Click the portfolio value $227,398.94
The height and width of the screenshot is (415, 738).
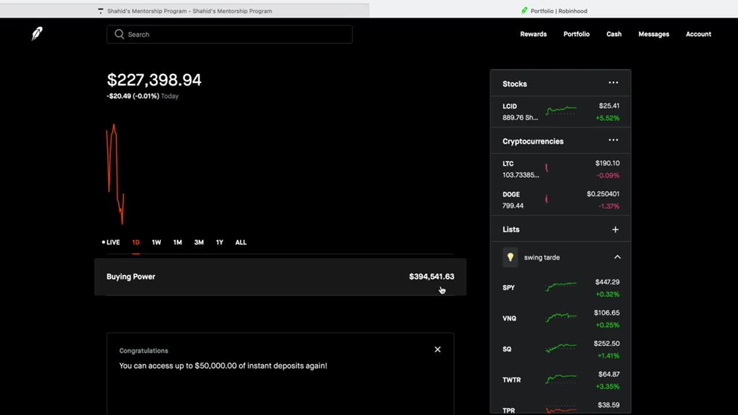coord(154,80)
